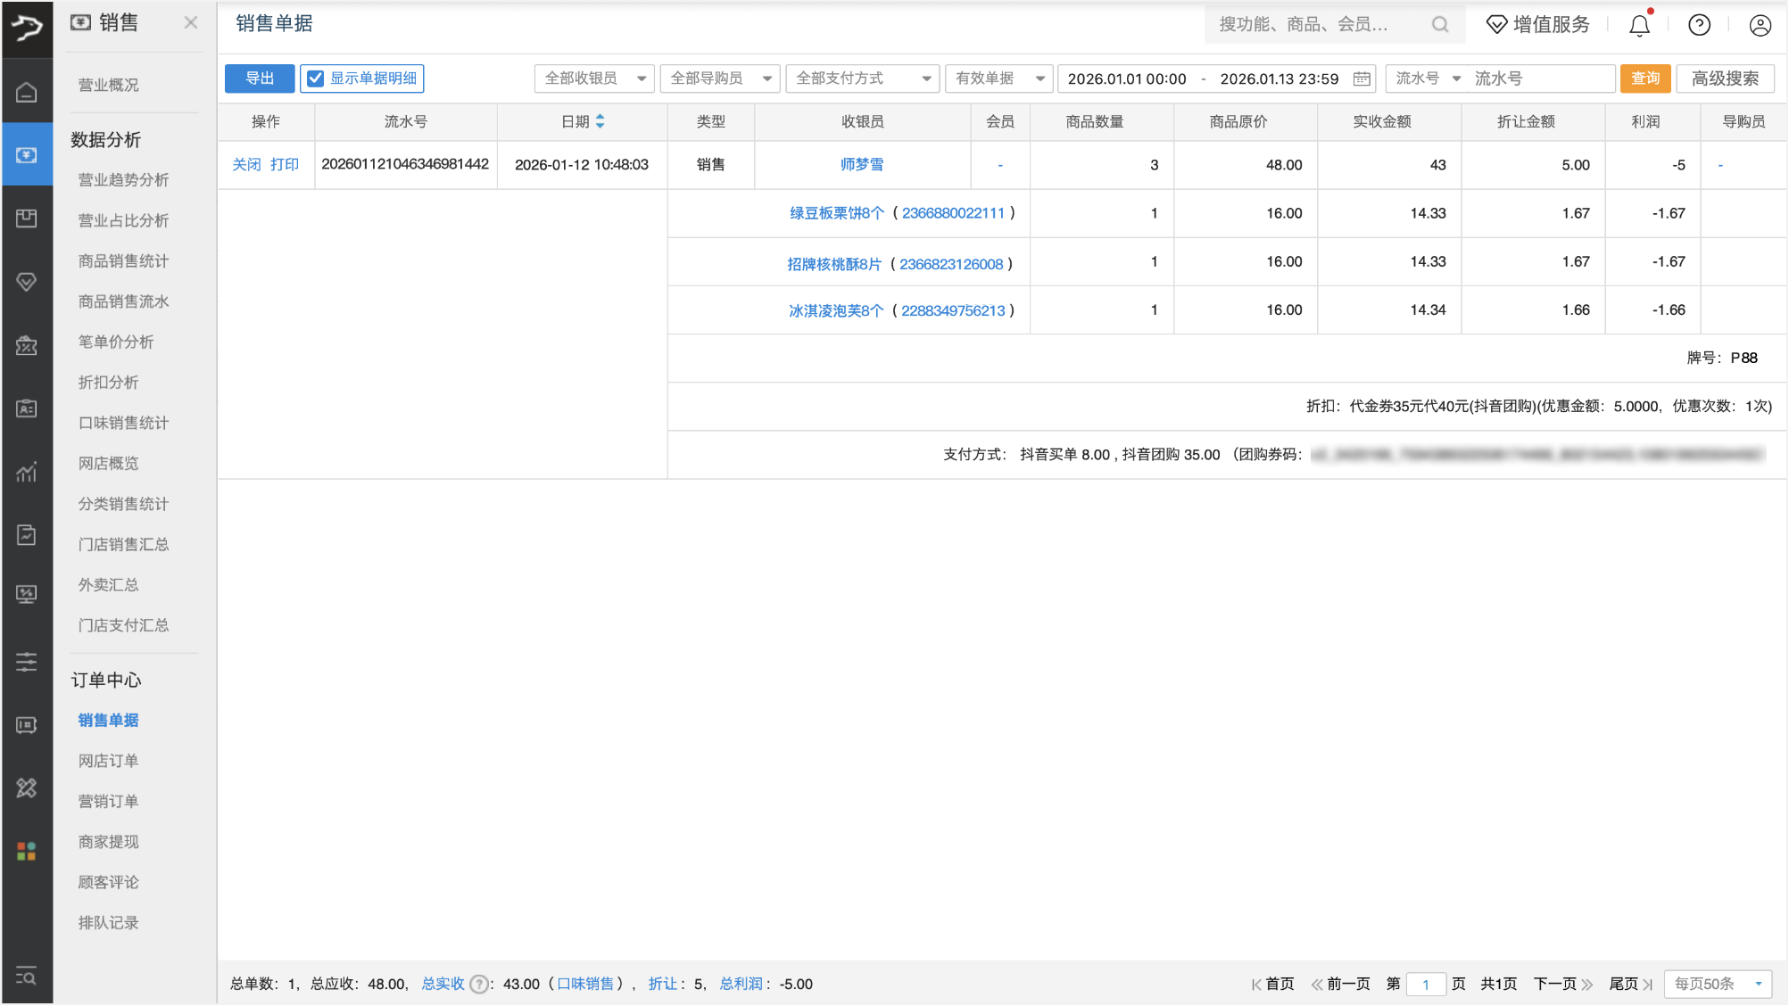The width and height of the screenshot is (1789, 1006).
Task: Open the help question mark icon
Action: (x=1699, y=25)
